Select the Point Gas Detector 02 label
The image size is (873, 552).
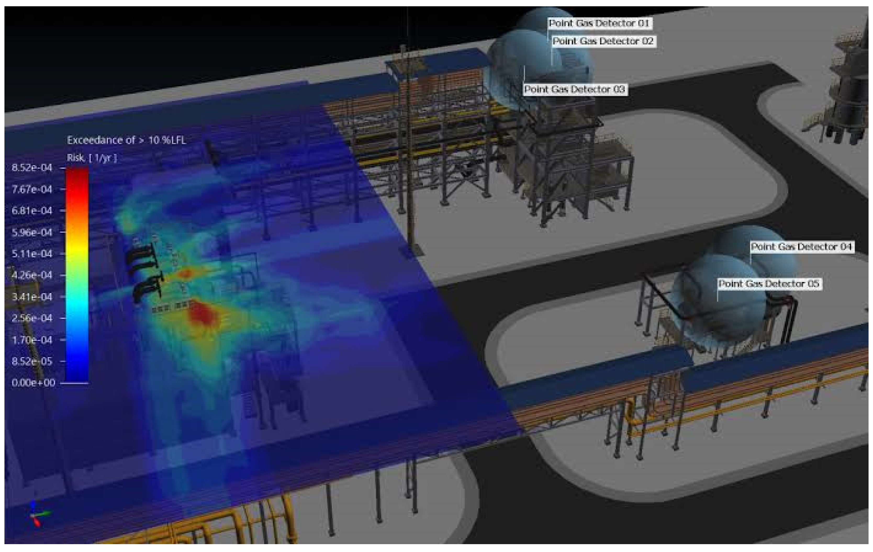point(603,41)
